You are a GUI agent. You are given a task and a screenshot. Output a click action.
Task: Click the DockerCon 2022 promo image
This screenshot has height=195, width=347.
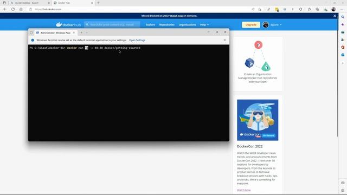[258, 120]
